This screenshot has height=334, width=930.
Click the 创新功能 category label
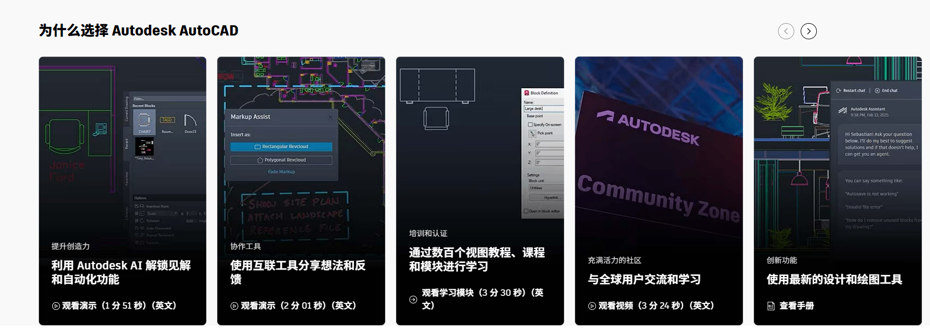pos(782,260)
